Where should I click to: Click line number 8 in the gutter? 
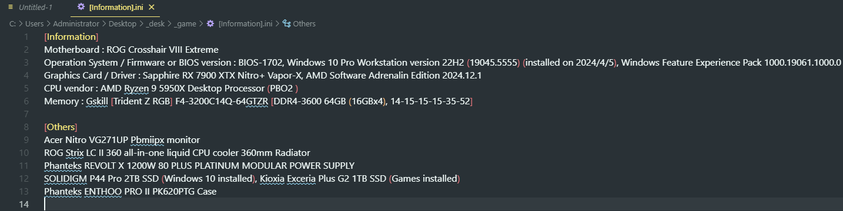[x=26, y=127]
